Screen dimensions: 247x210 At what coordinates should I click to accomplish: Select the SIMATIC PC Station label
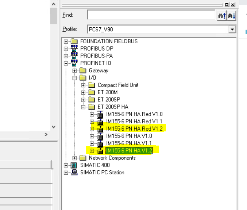coord(102,173)
